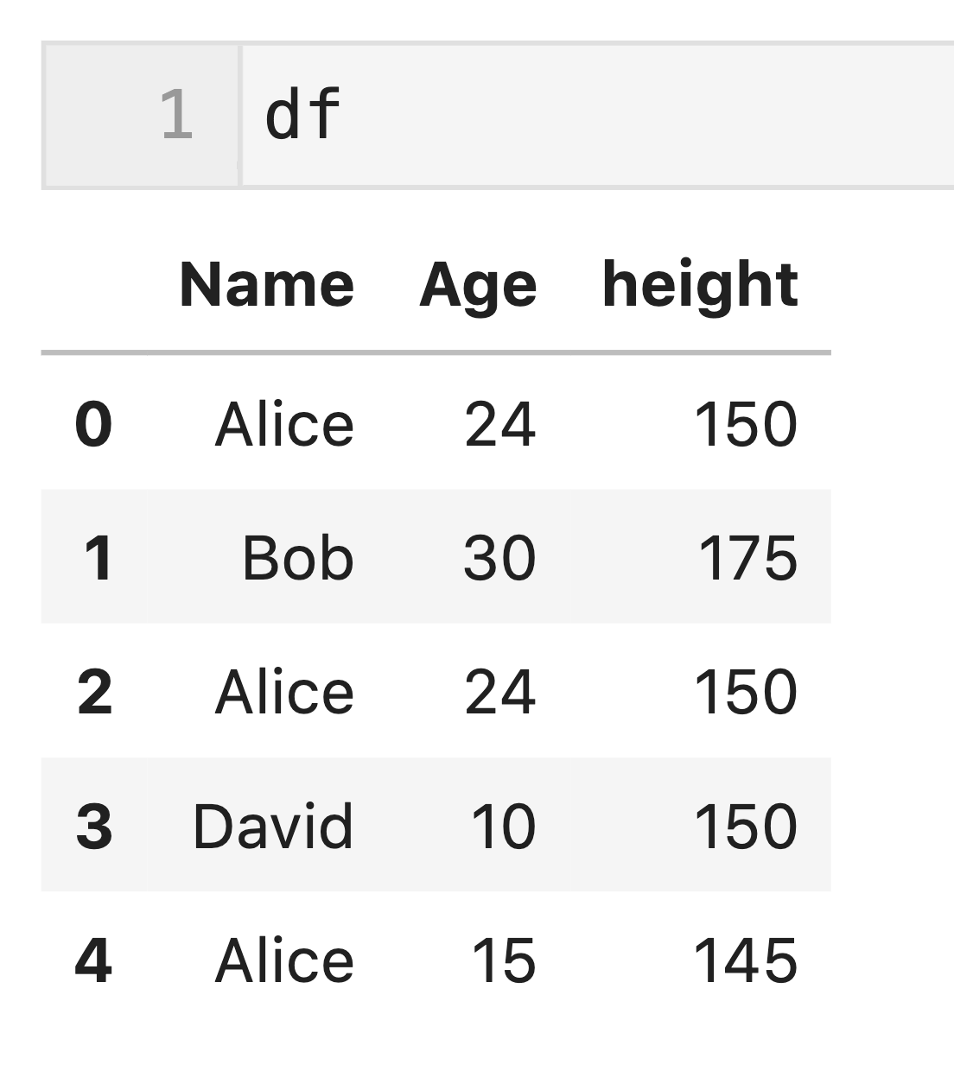954x1071 pixels.
Task: Click the Age value 30
Action: [x=499, y=558]
